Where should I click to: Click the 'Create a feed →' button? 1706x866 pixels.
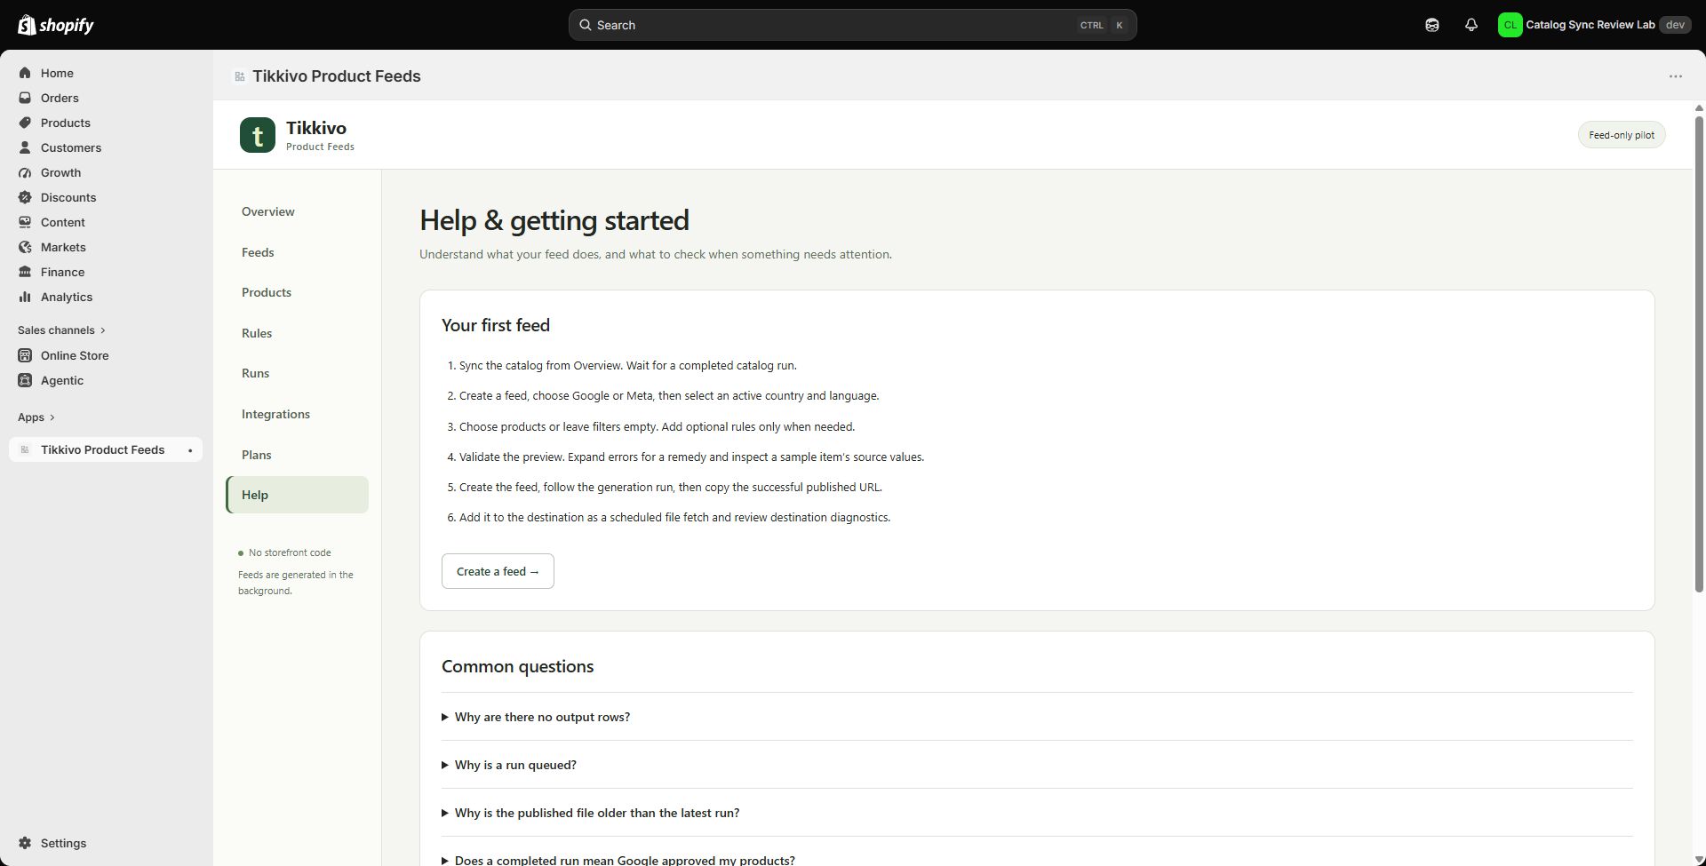coord(498,571)
